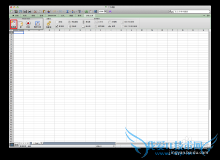Open Help with purple question icon

[110, 11]
